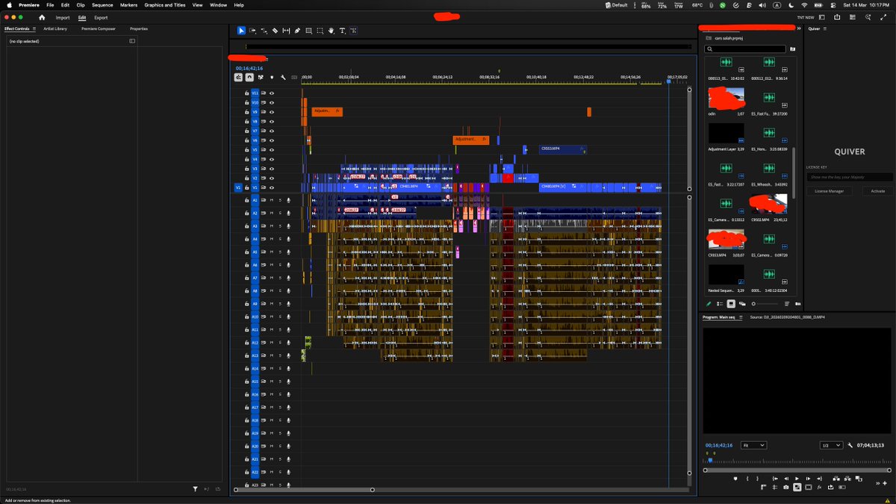The image size is (896, 504).
Task: Mute audio track A1
Action: pyautogui.click(x=272, y=200)
